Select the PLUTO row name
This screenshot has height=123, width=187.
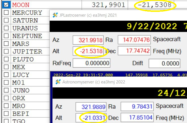pyautogui.click(x=23, y=59)
